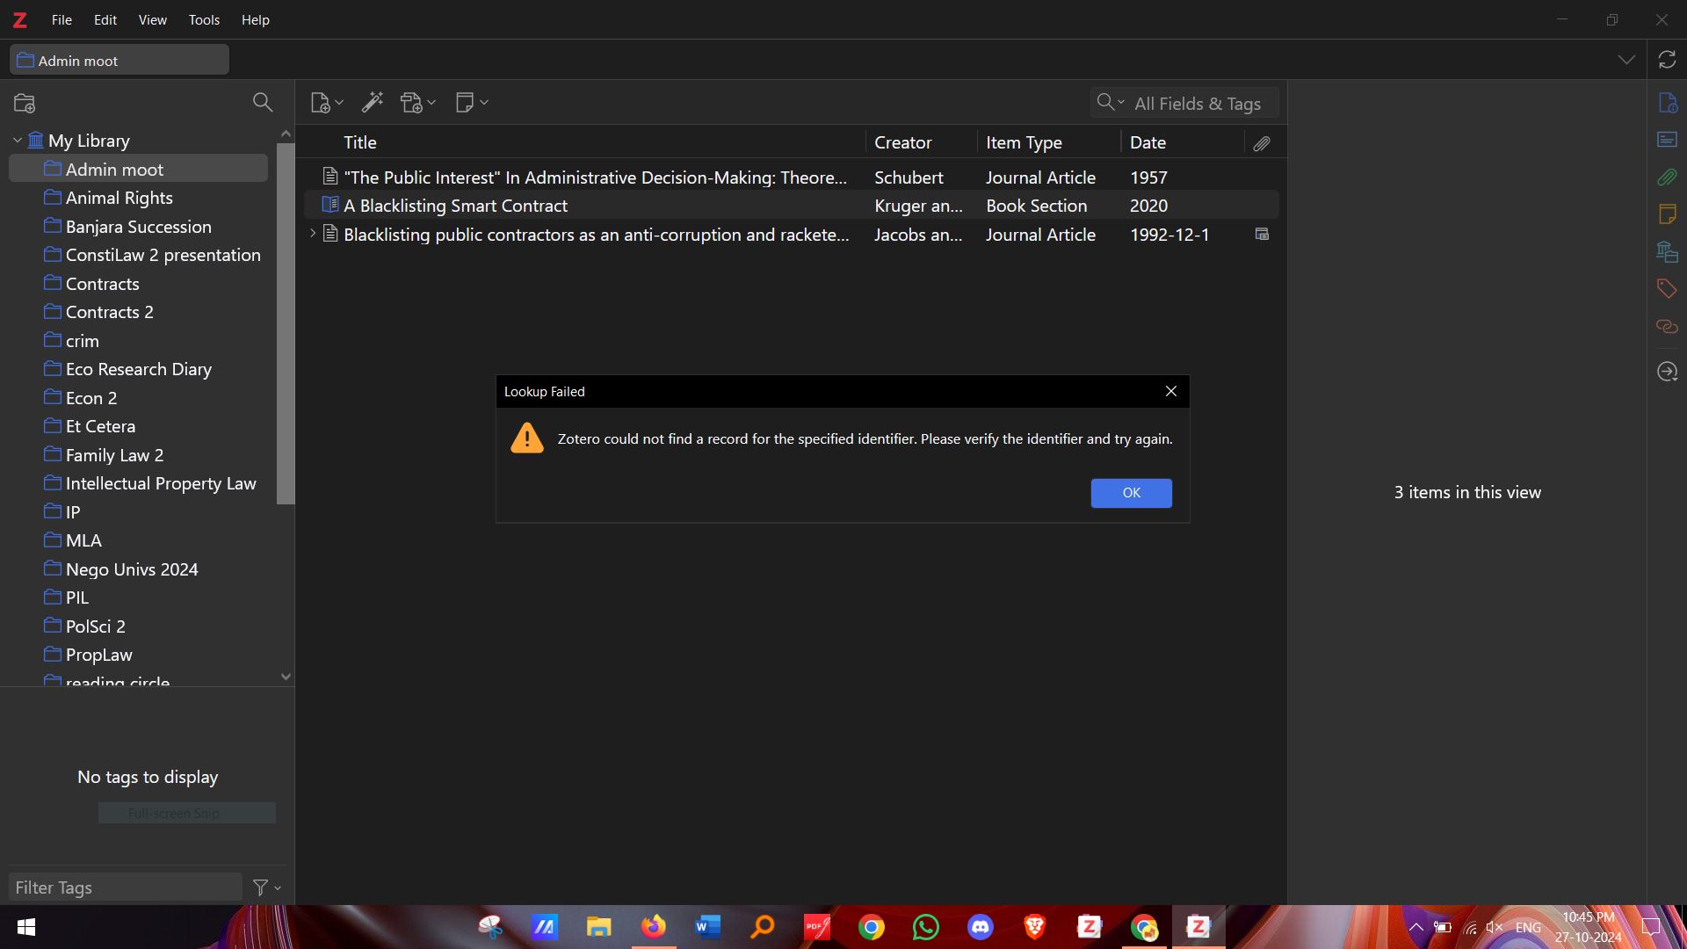
Task: Open the Tags pane icon in sidebar
Action: tap(1667, 288)
